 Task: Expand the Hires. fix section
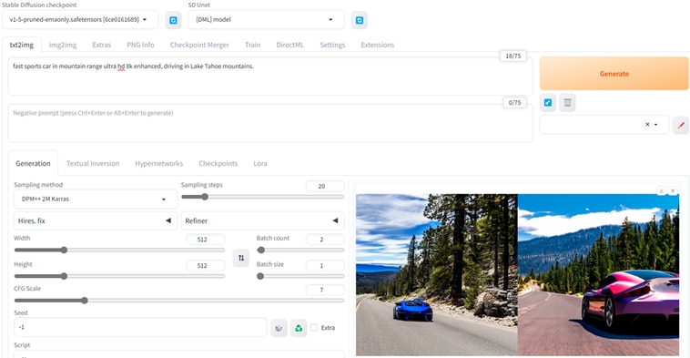click(x=96, y=220)
